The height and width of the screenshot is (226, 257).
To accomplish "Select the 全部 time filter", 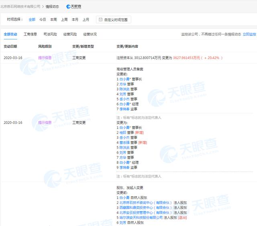I will point(32,20).
